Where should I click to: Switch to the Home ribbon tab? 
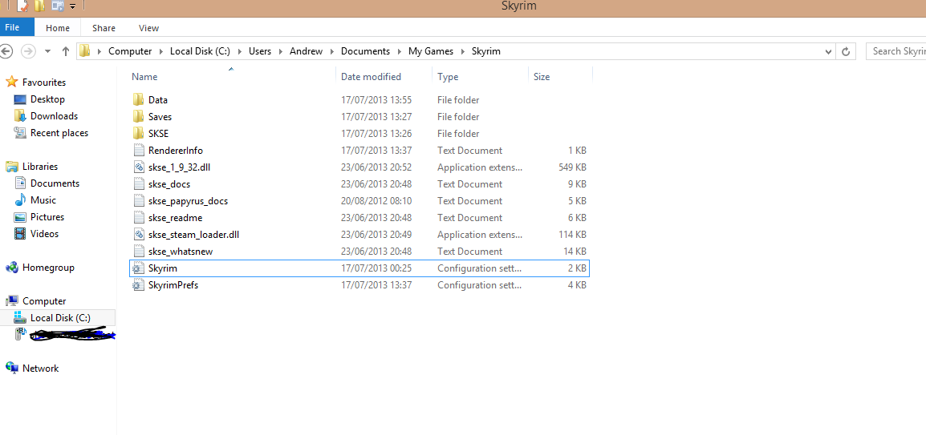(57, 28)
